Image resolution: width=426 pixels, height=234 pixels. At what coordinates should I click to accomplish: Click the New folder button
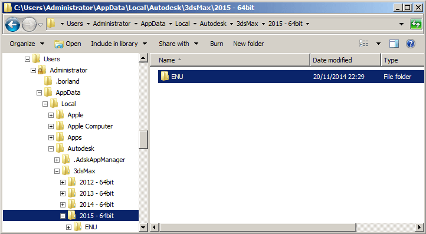tap(248, 44)
